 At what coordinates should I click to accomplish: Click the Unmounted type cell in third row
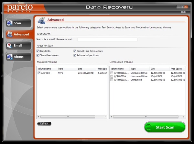tap(136, 80)
